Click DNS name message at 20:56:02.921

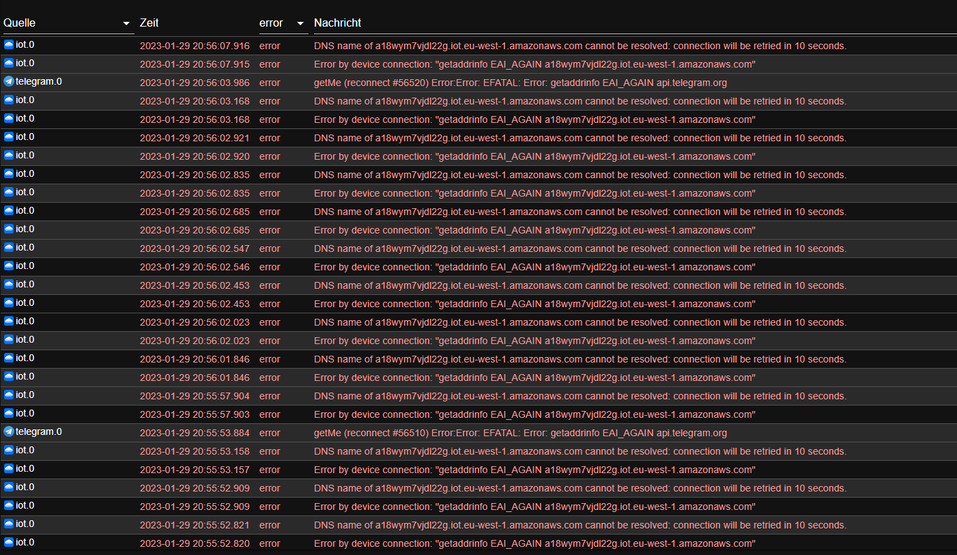click(x=580, y=138)
